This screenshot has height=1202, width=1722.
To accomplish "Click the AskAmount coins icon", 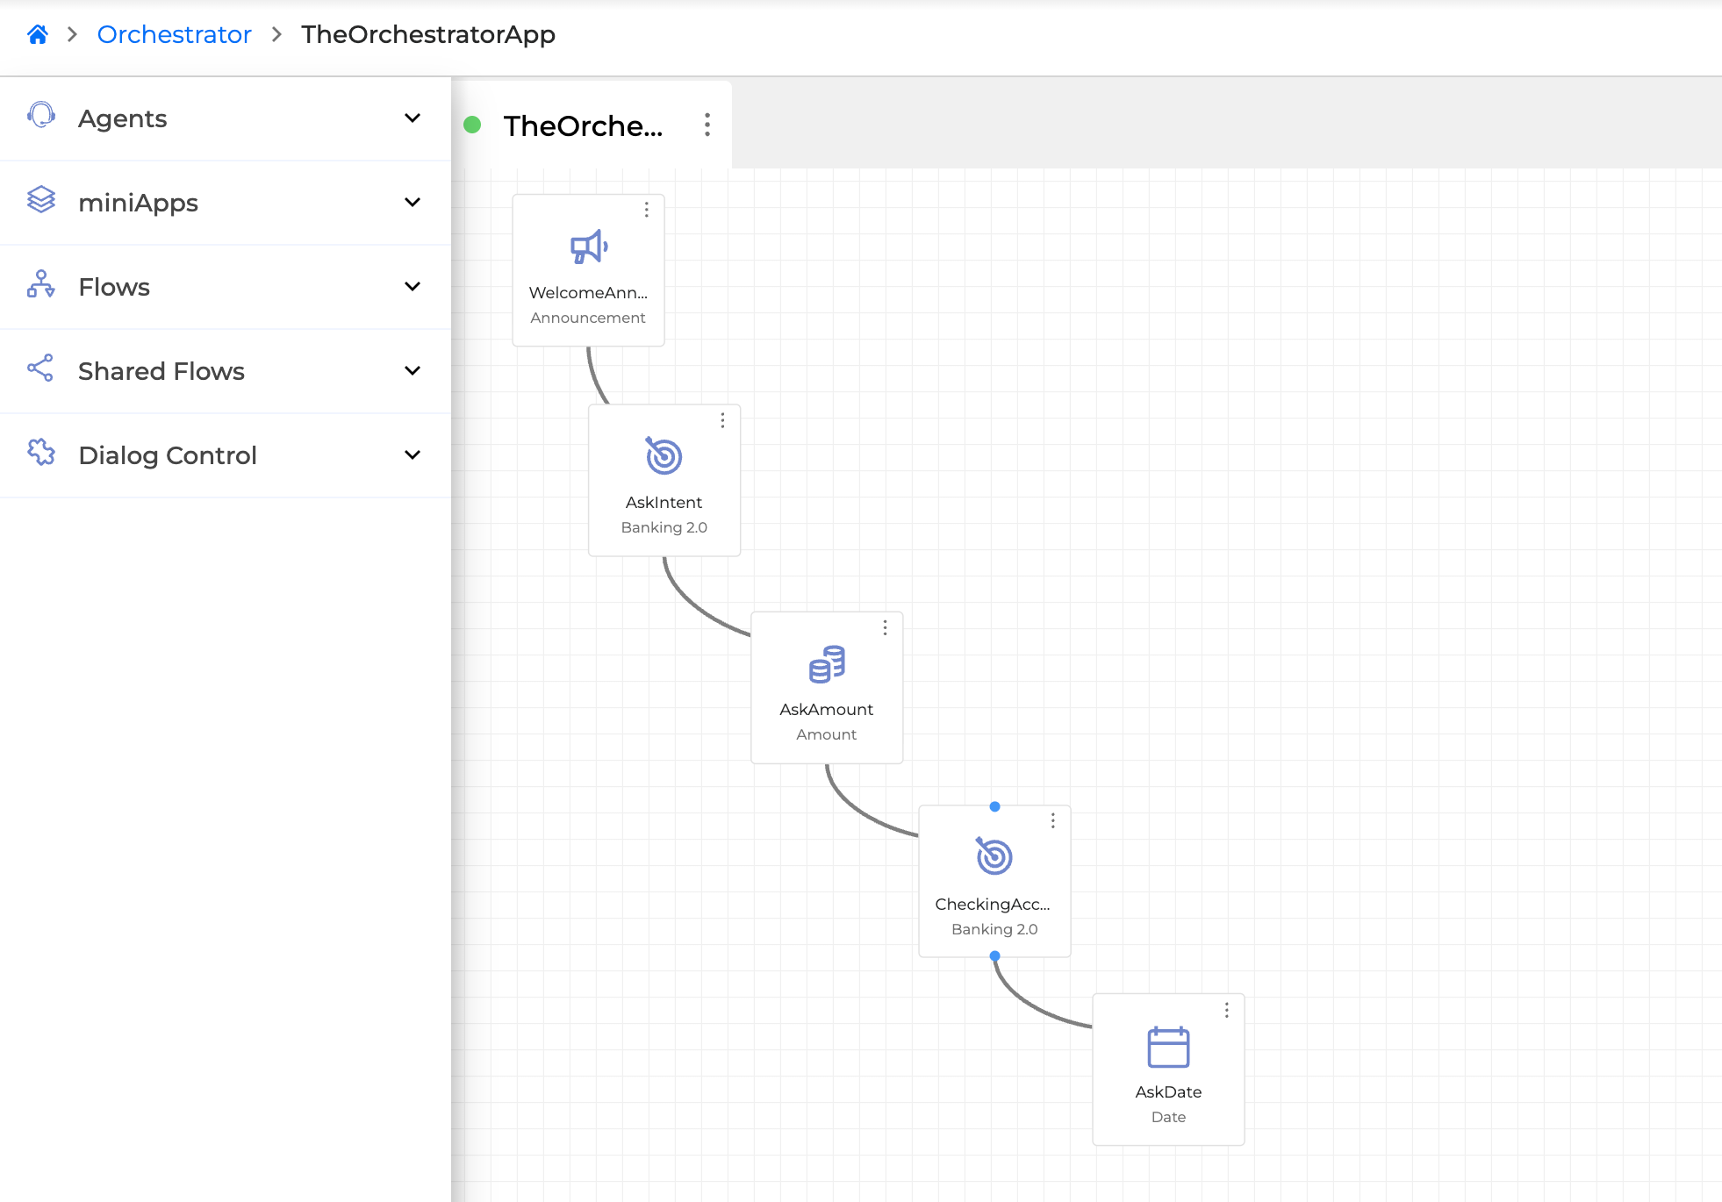I will [827, 664].
